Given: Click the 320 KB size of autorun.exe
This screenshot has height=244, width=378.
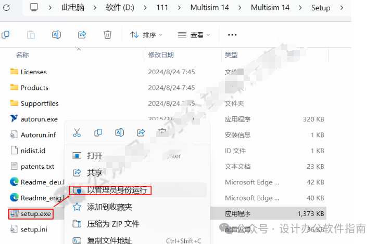Looking at the screenshot, I should click(313, 119).
